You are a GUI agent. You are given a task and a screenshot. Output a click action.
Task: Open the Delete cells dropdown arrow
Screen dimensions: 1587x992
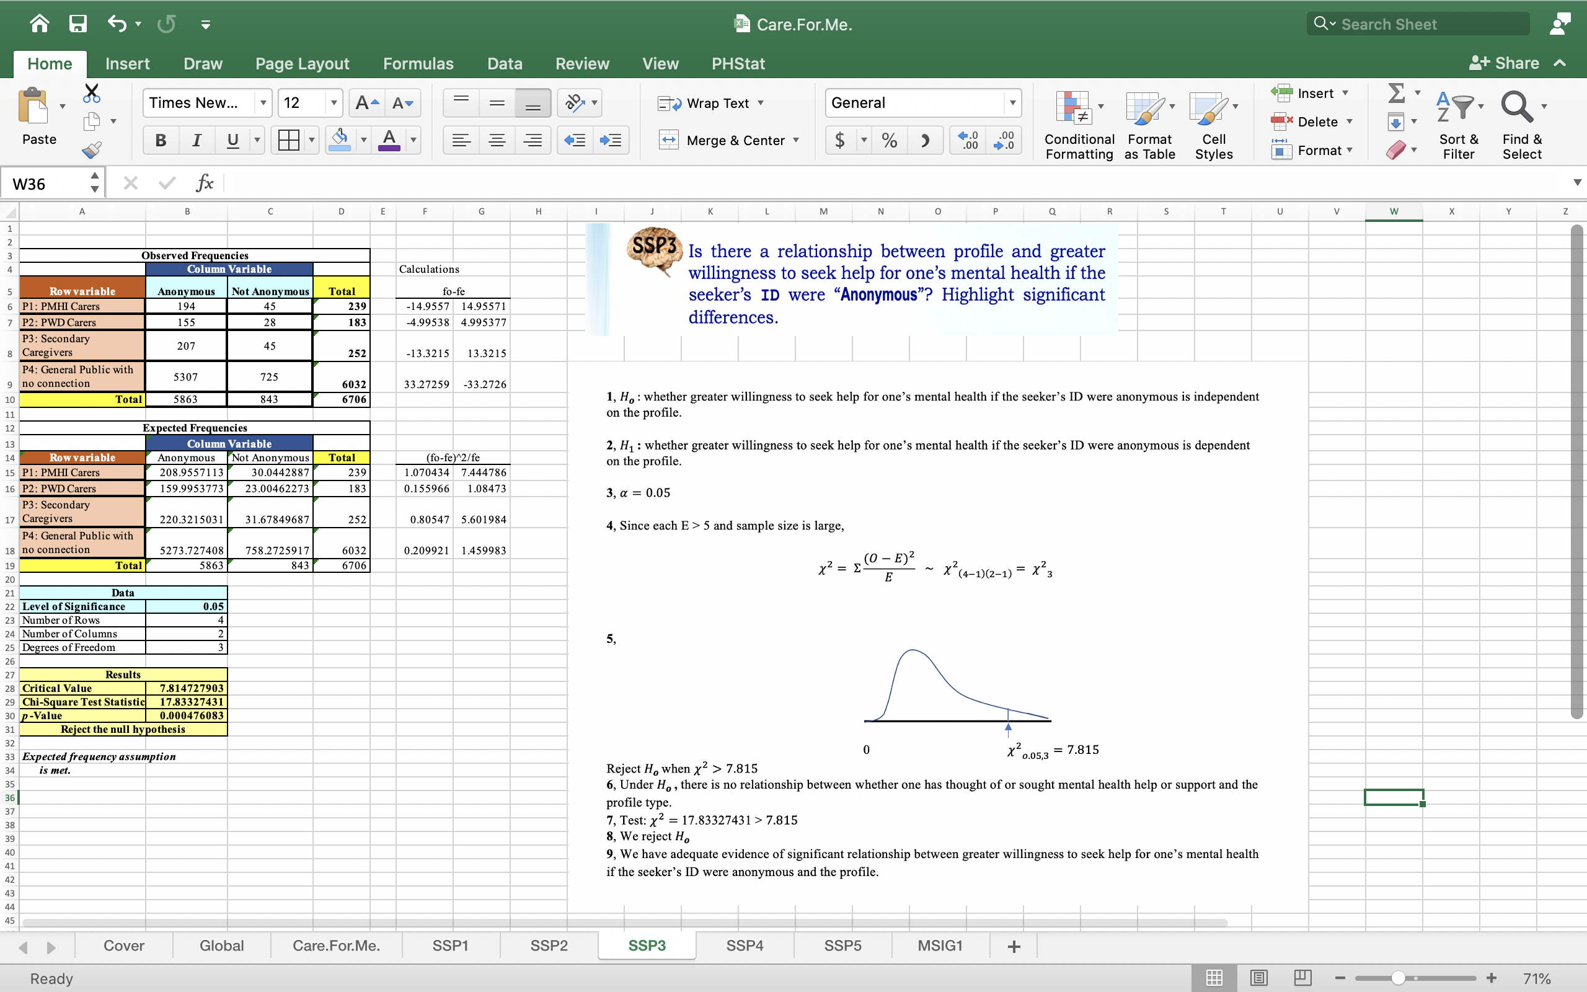1350,122
